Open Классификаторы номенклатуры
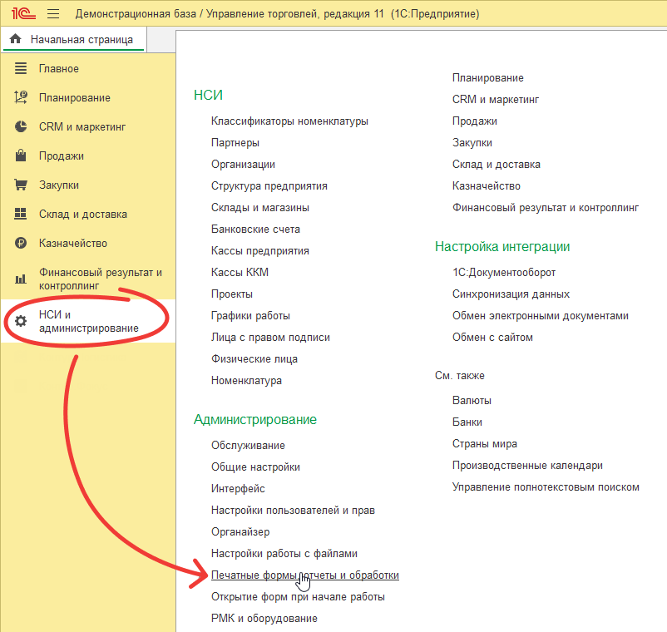Screen dimensions: 667x632 click(x=289, y=121)
